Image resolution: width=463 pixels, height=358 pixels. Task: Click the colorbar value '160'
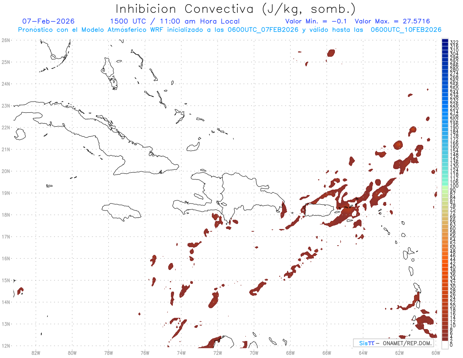coord(454,147)
